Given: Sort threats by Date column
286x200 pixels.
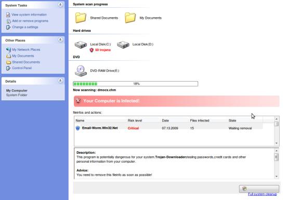Looking at the screenshot, I should (x=165, y=121).
